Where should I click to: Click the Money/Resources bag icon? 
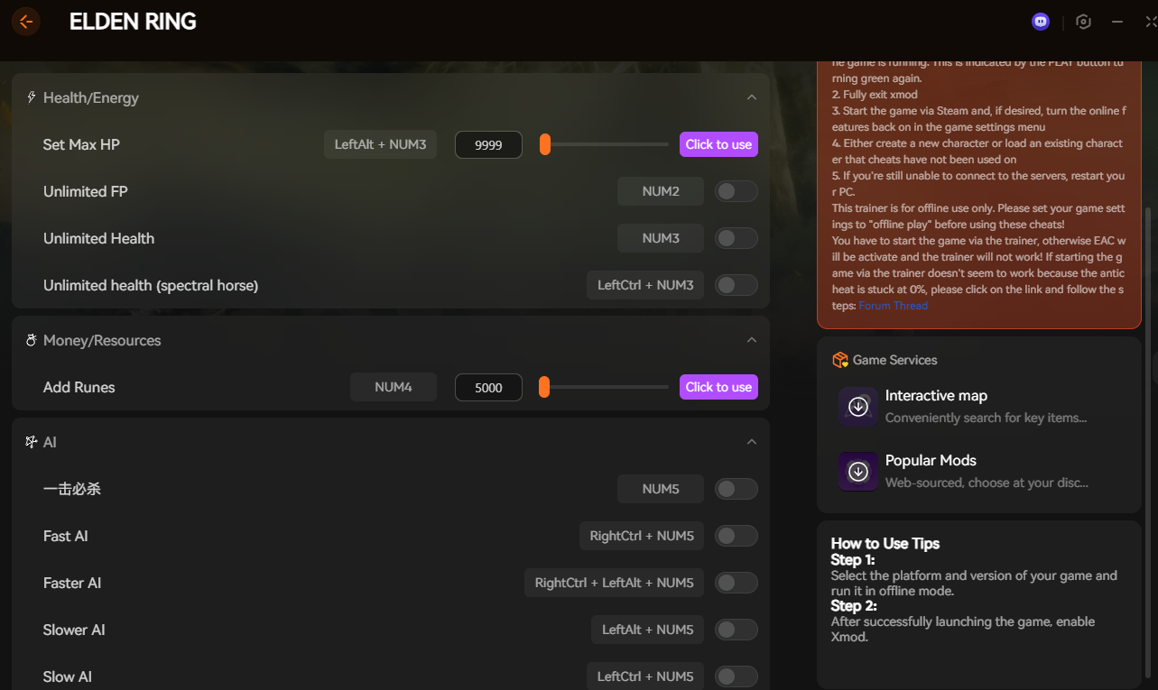tap(32, 340)
